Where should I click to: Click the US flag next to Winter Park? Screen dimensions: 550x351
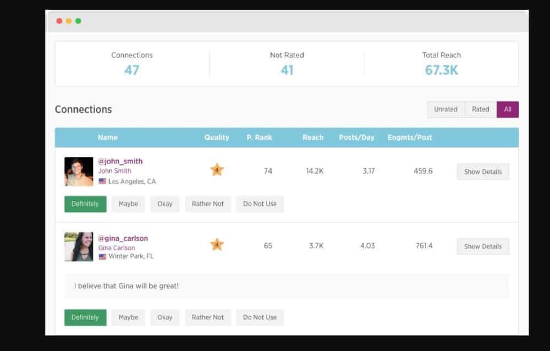(x=102, y=256)
